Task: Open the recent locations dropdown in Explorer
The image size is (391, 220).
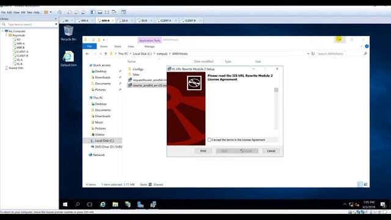Action: pyautogui.click(x=100, y=54)
